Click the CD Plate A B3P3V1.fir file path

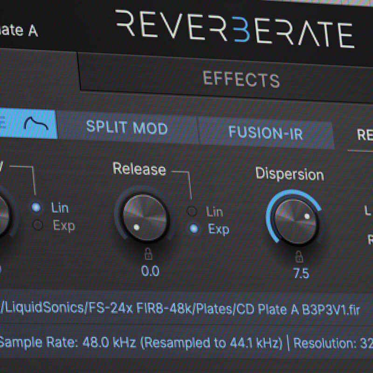180,309
